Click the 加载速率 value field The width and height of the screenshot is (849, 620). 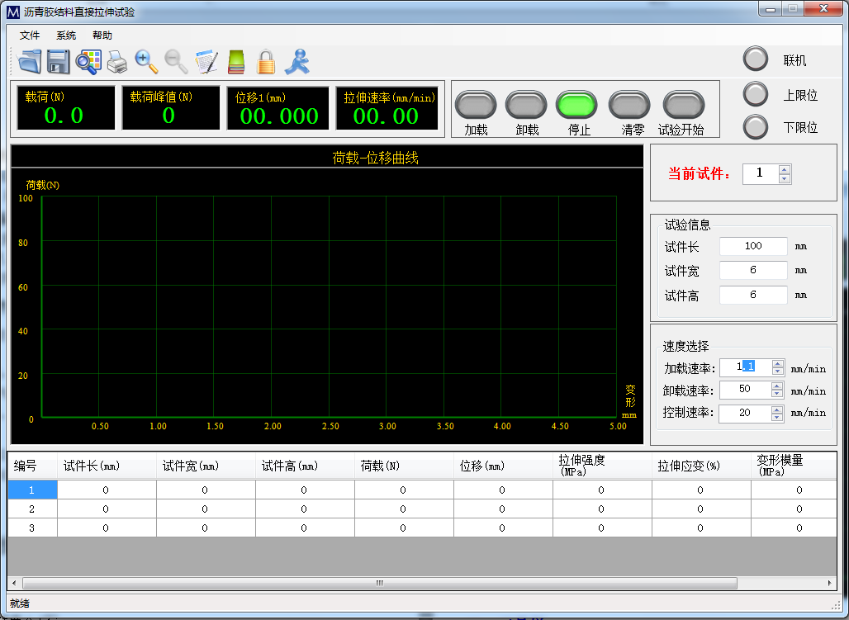[x=746, y=367]
